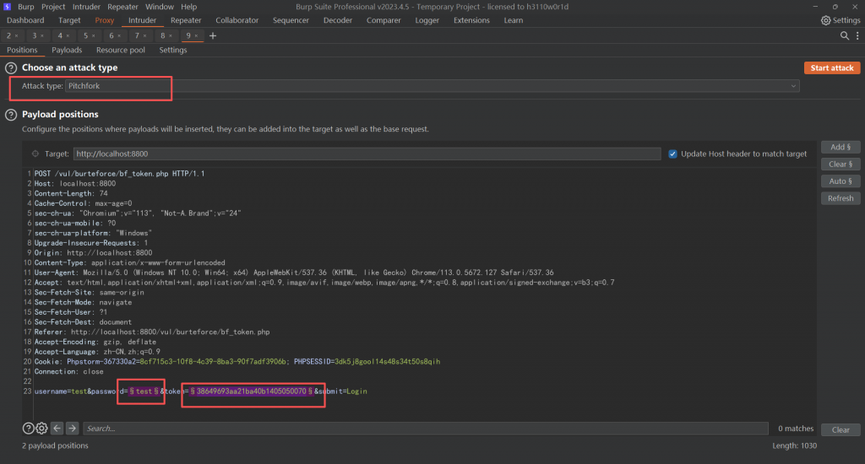The width and height of the screenshot is (865, 464).
Task: Open the Project menu
Action: (54, 7)
